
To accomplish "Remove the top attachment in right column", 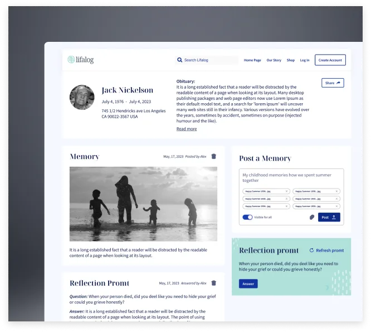I will click(x=336, y=191).
